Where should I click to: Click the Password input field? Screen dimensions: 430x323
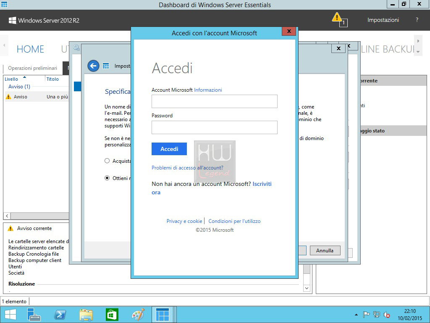[x=215, y=127]
